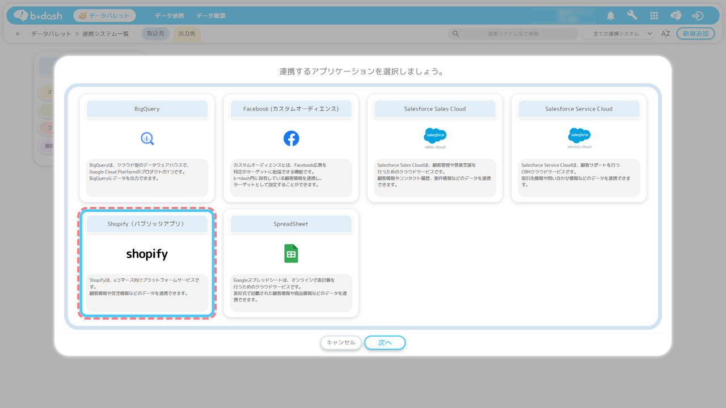Open the データ連携 menu

[168, 16]
